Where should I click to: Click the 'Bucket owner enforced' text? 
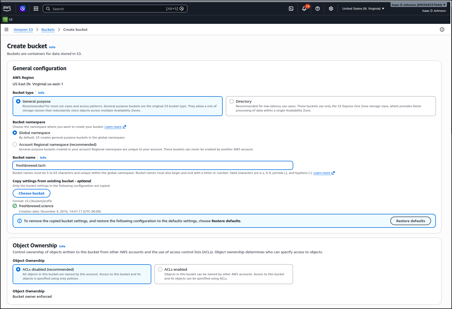click(32, 296)
